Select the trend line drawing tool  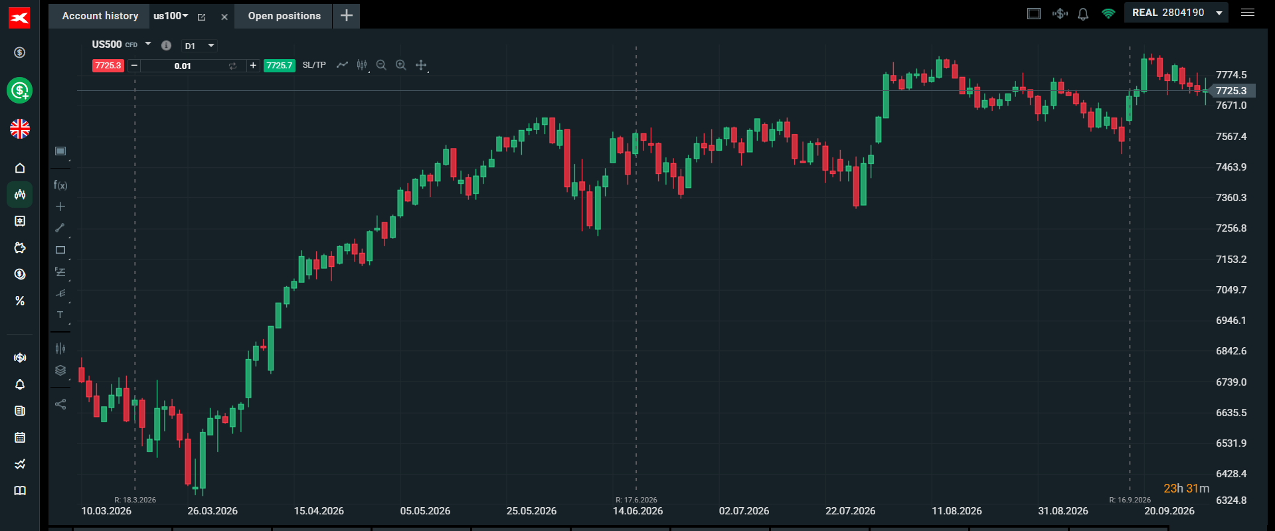coord(60,228)
